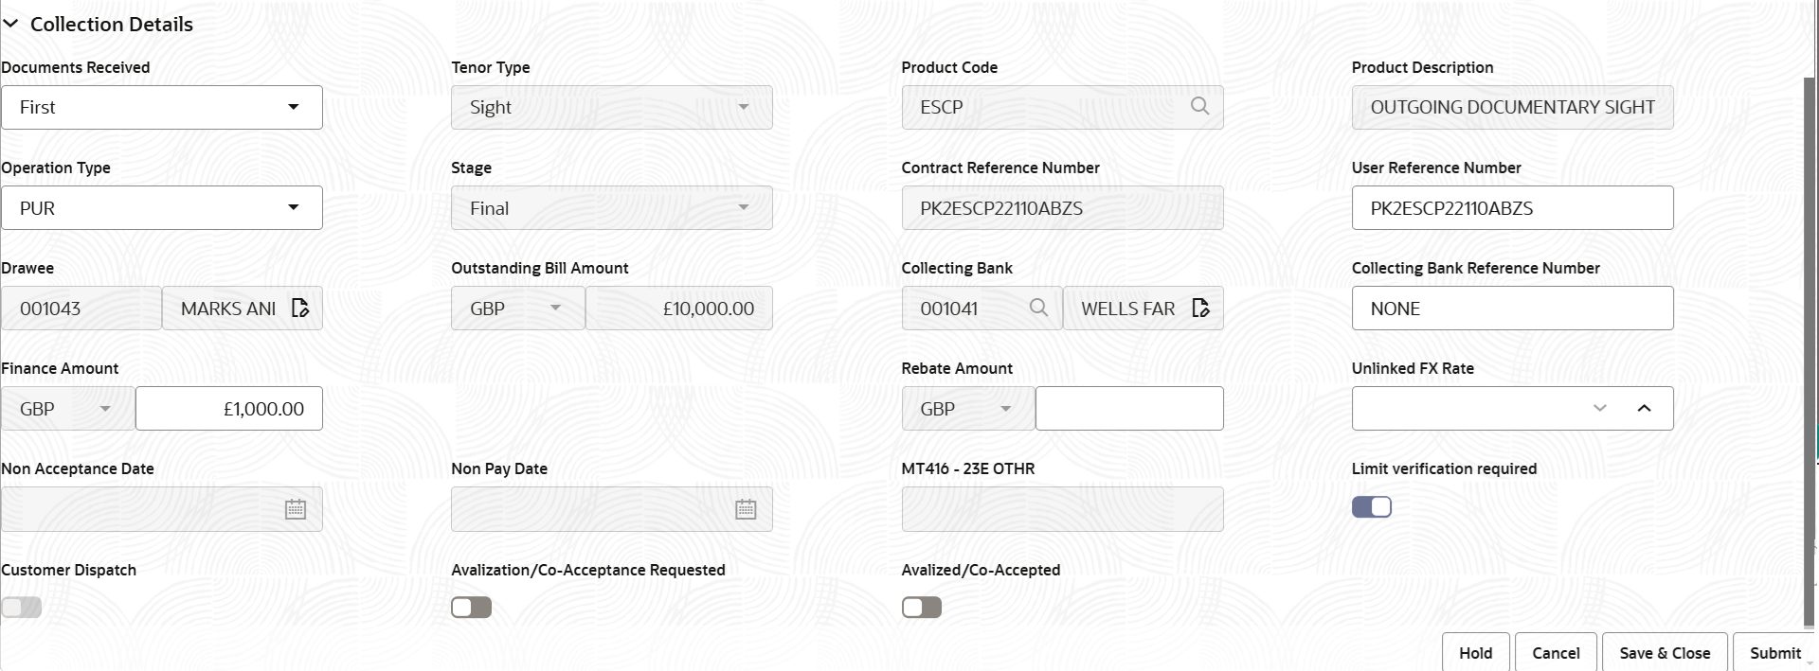Click the collapse arrow icon on Unlinked FX Rate
Viewport: 1819px width, 671px height.
(x=1646, y=408)
